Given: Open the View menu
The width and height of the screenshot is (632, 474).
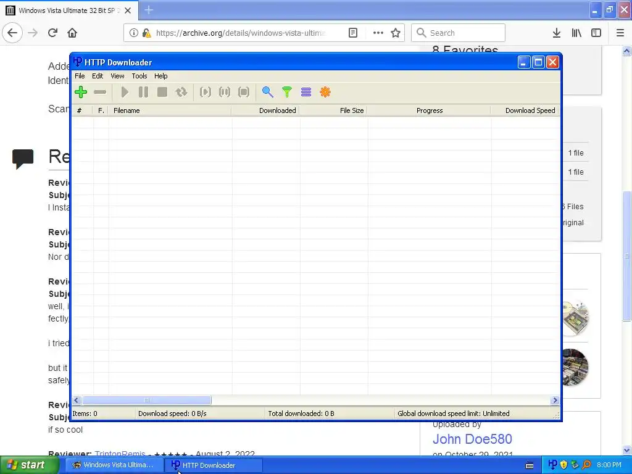Looking at the screenshot, I should pyautogui.click(x=117, y=76).
